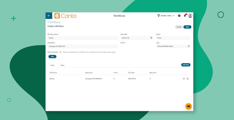The width and height of the screenshot is (234, 120).
Task: Open the orange chat widget
Action: coord(188,106)
